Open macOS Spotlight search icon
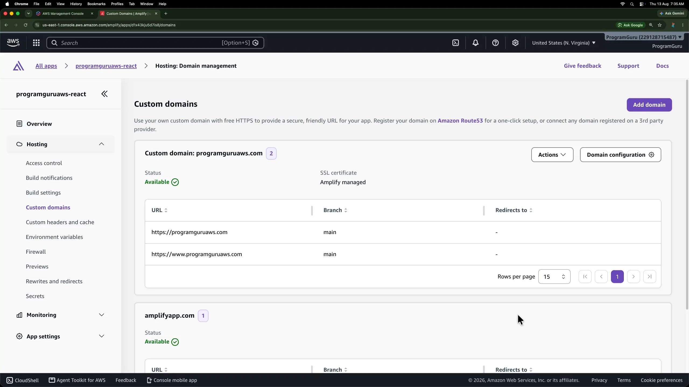 coord(632,4)
